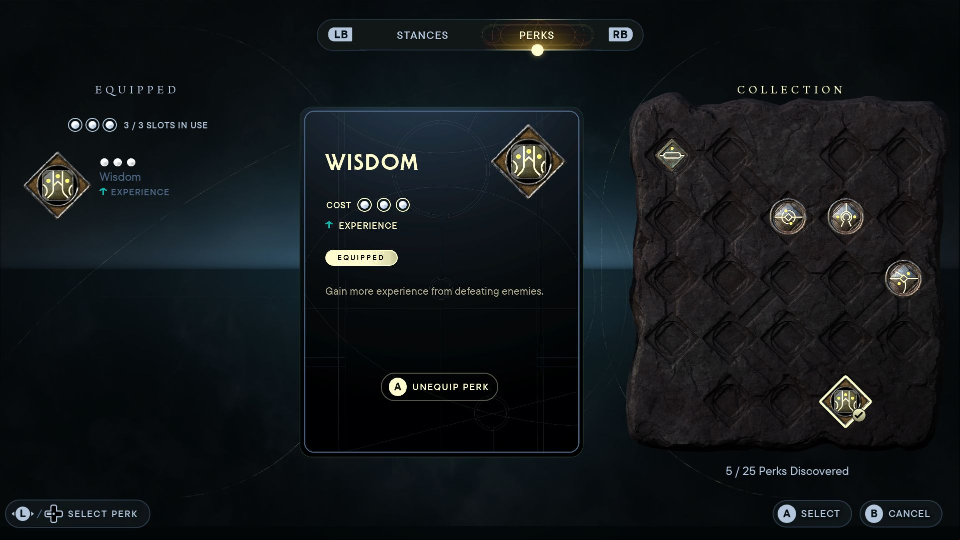960x540 pixels.
Task: Toggle the checkmark badge on the Wisdom perk
Action: (859, 415)
